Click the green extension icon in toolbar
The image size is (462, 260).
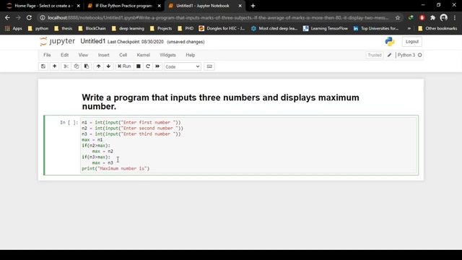point(411,17)
